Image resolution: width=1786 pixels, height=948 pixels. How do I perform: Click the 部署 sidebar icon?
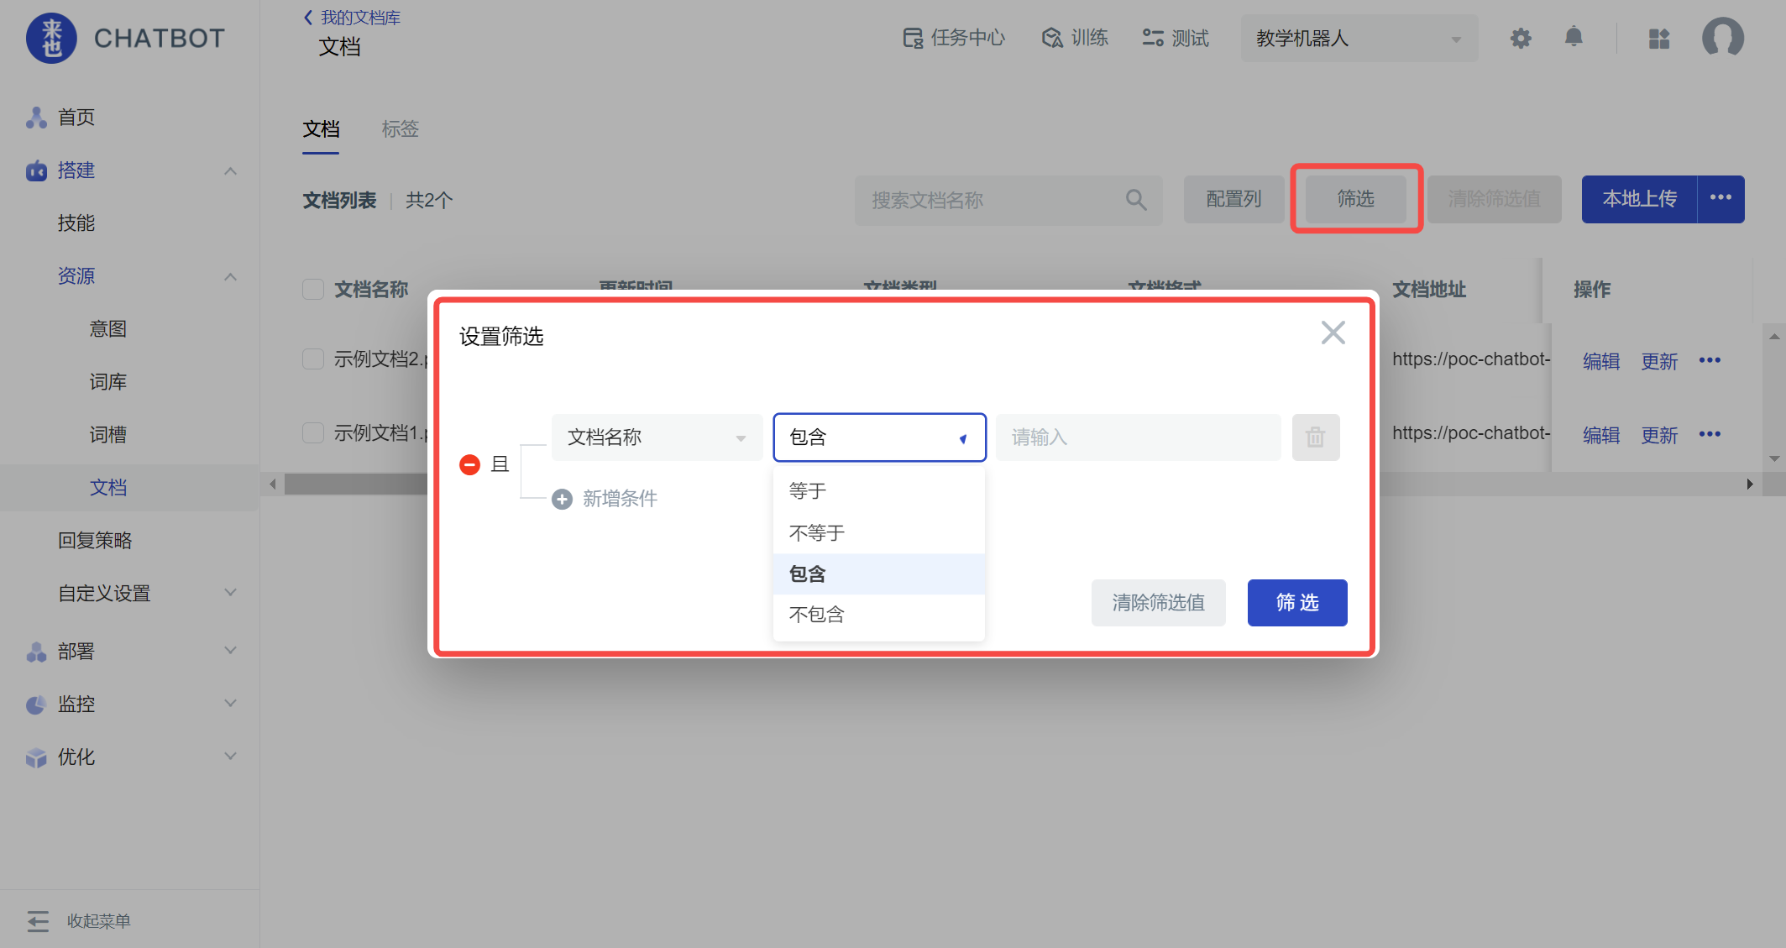[x=36, y=652]
